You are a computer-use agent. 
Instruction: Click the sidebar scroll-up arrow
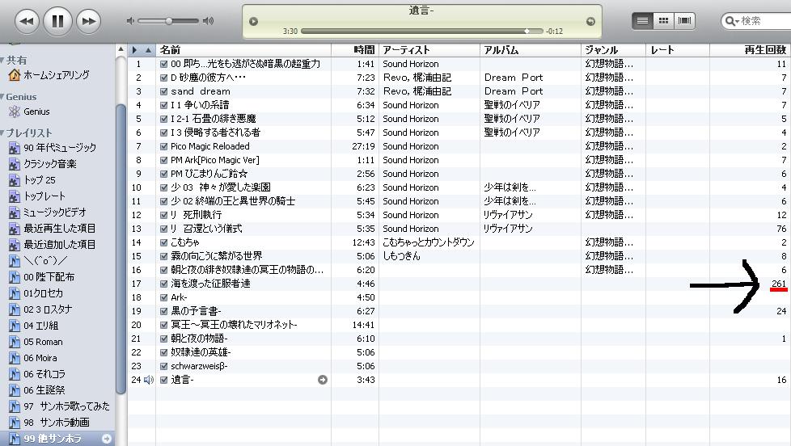tap(121, 49)
